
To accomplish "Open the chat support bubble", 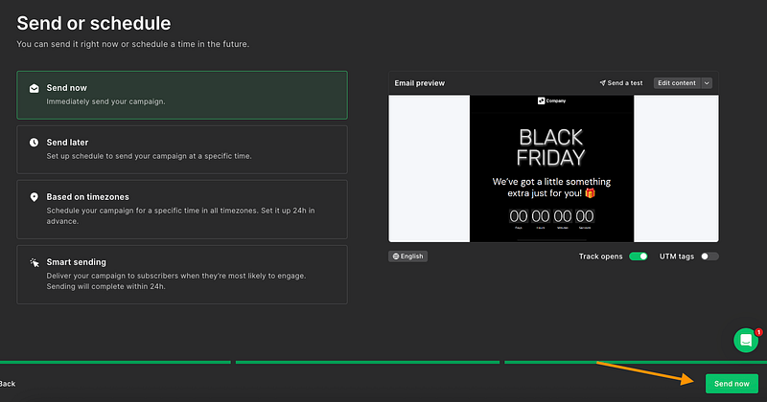I will (x=746, y=340).
